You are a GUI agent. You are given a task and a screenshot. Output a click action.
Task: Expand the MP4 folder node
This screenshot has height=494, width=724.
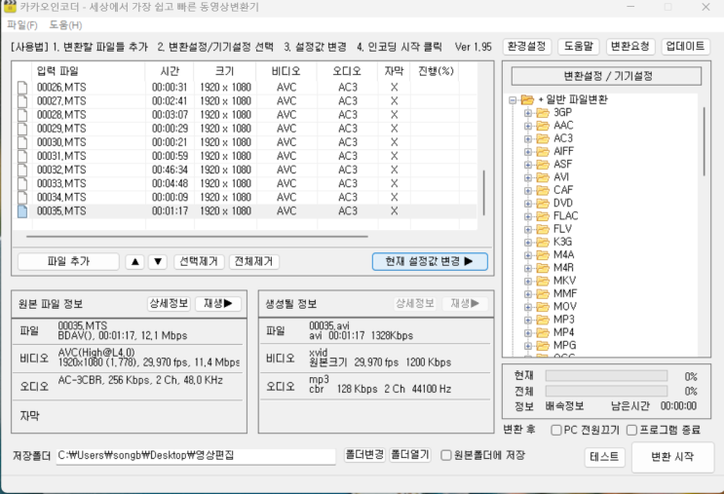pos(528,333)
